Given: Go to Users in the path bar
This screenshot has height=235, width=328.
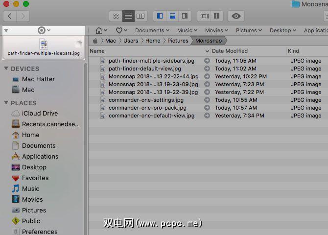Looking at the screenshot, I should (131, 41).
